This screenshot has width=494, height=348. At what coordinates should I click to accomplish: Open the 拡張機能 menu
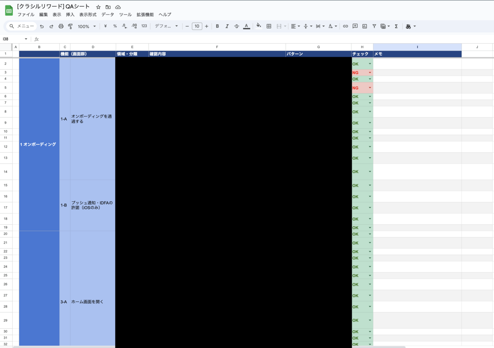click(145, 14)
